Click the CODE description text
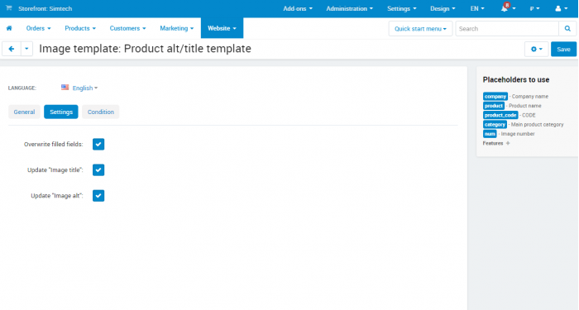Viewport: 579px width, 310px height. (529, 115)
